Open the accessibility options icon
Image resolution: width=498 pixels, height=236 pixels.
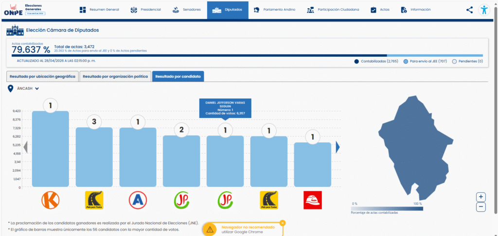(x=484, y=10)
